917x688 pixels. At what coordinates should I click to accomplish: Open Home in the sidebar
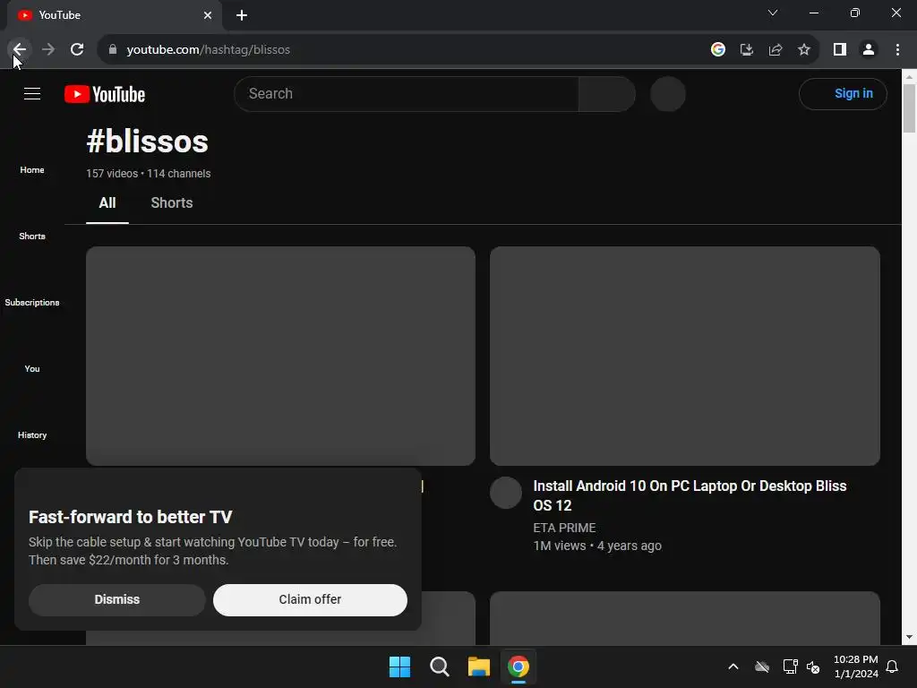(x=32, y=169)
